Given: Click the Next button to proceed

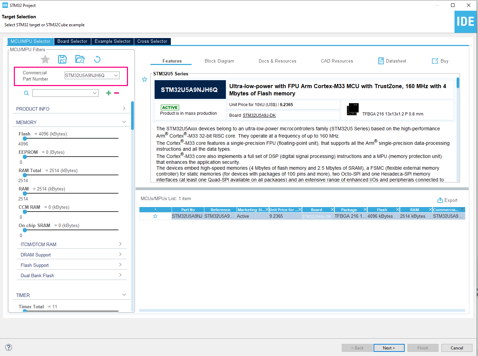Looking at the screenshot, I should pyautogui.click(x=389, y=348).
